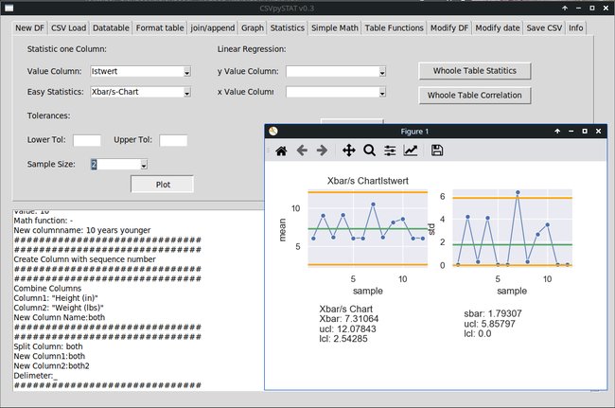Select the Statistics tab

click(288, 27)
